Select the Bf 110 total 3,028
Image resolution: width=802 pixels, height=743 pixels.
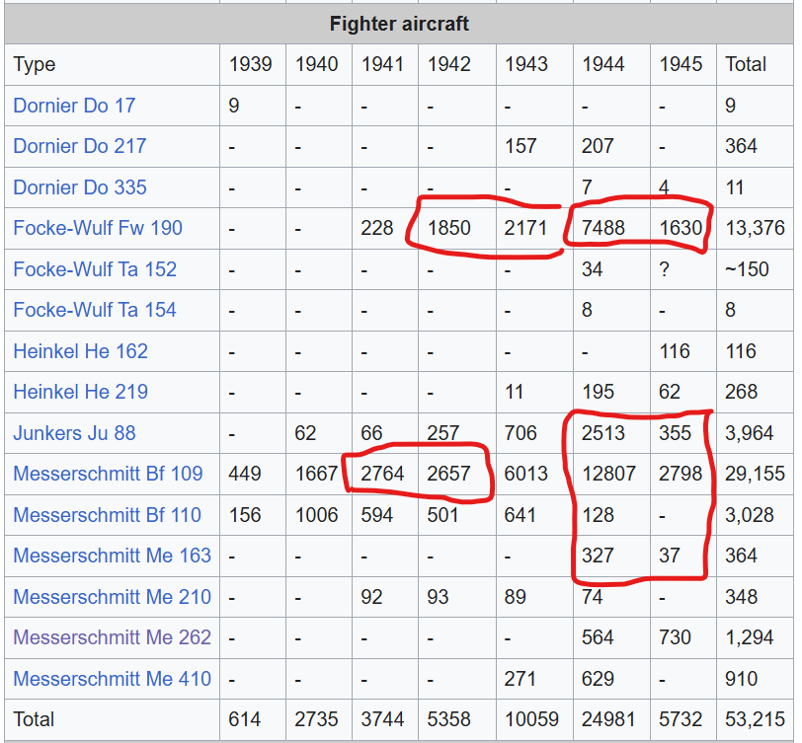[x=755, y=515]
